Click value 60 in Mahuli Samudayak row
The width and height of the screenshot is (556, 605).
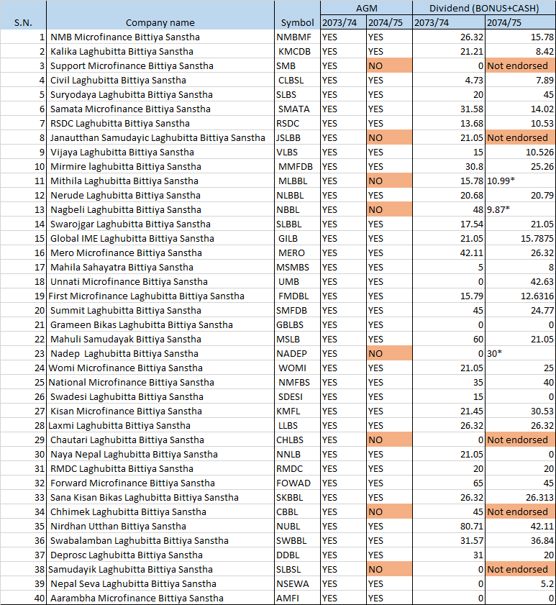pyautogui.click(x=449, y=340)
